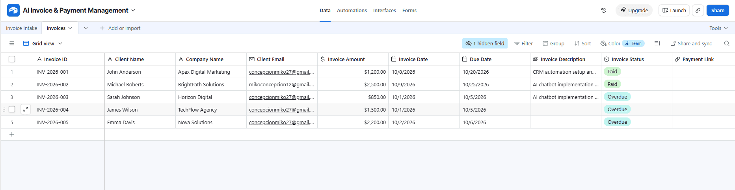Switch to the Interfaces tab
The width and height of the screenshot is (735, 190).
point(385,11)
